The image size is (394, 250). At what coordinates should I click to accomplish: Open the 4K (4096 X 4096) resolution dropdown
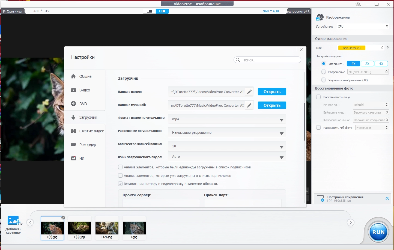click(x=368, y=72)
